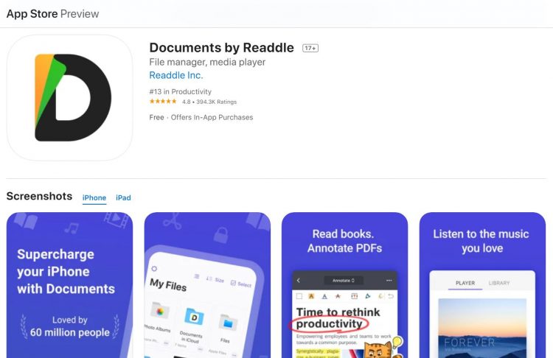553x358 pixels.
Task: Open the Listen to the music screenshot
Action: coord(482,285)
